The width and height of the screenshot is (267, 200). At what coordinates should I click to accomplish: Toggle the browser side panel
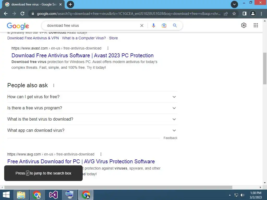tap(245, 14)
